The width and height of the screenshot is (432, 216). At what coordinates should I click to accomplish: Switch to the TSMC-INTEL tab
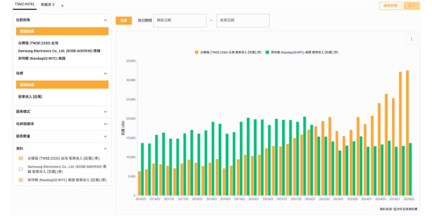[24, 5]
